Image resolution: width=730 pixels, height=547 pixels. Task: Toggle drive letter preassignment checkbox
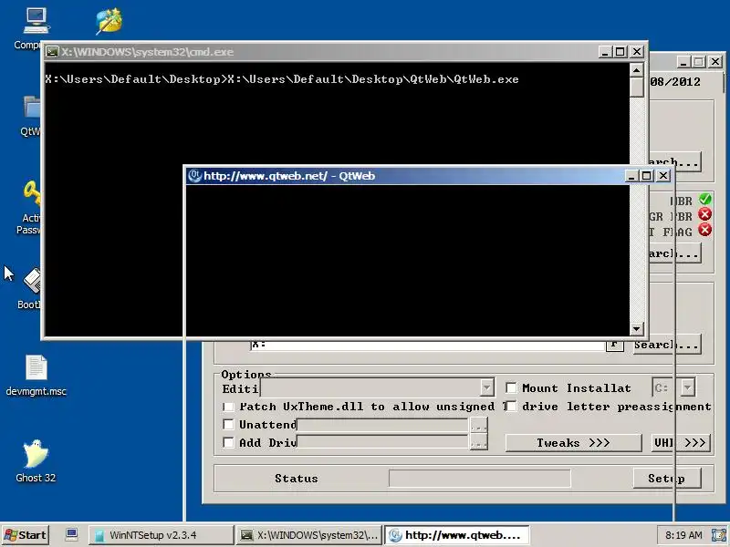pyautogui.click(x=511, y=406)
